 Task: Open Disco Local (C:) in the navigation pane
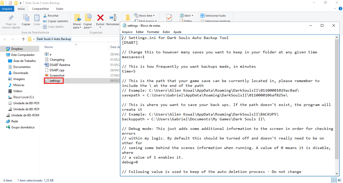click(x=23, y=97)
